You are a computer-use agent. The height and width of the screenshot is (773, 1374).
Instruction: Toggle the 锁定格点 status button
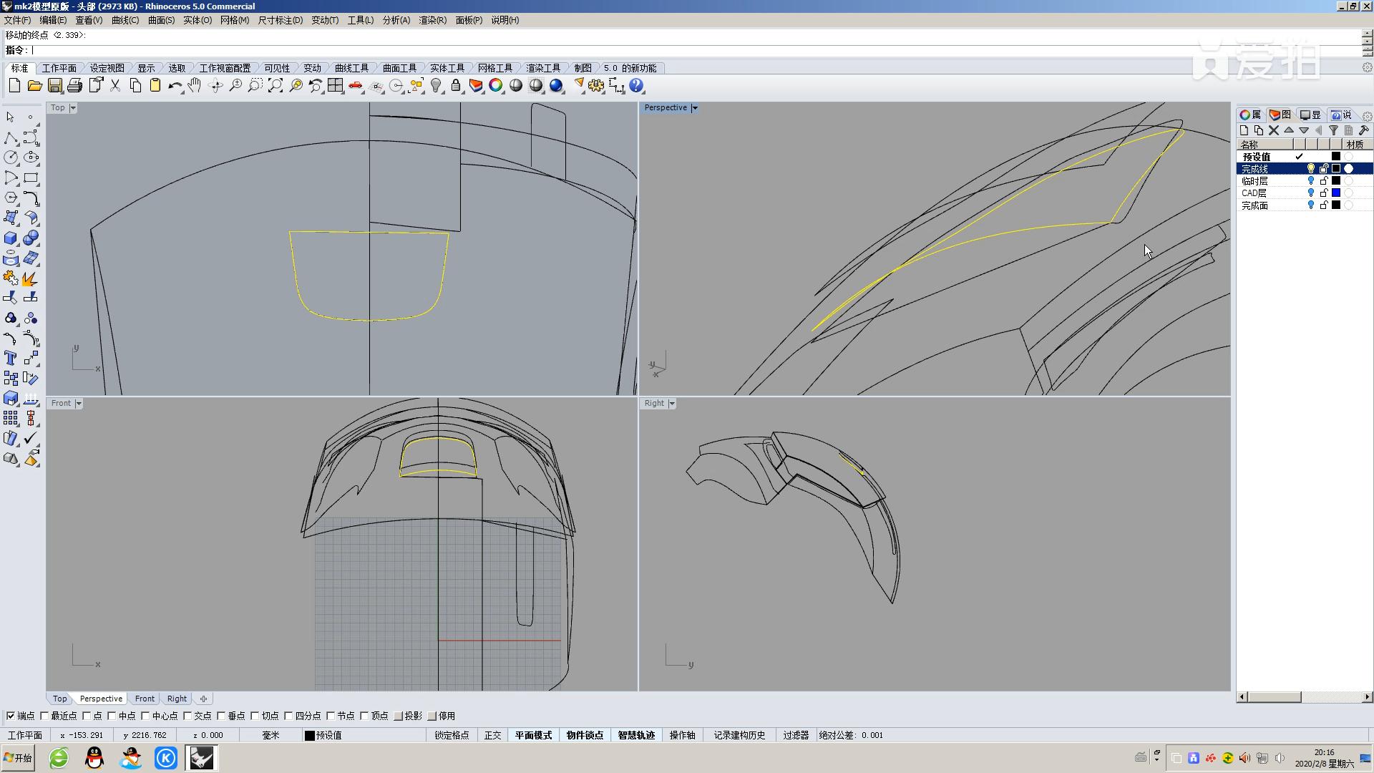[x=452, y=735]
